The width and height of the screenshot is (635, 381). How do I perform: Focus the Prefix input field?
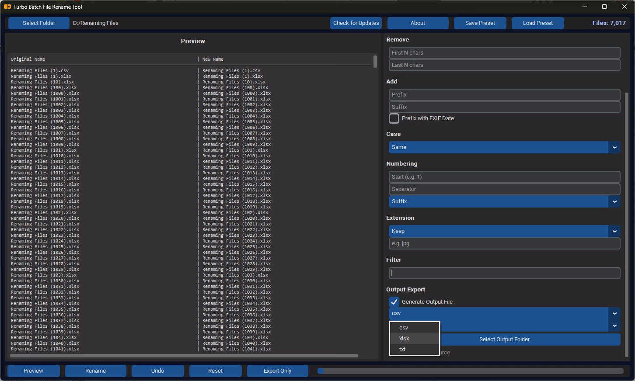[504, 95]
